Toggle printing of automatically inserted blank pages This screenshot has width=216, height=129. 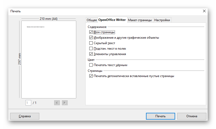(x=91, y=76)
